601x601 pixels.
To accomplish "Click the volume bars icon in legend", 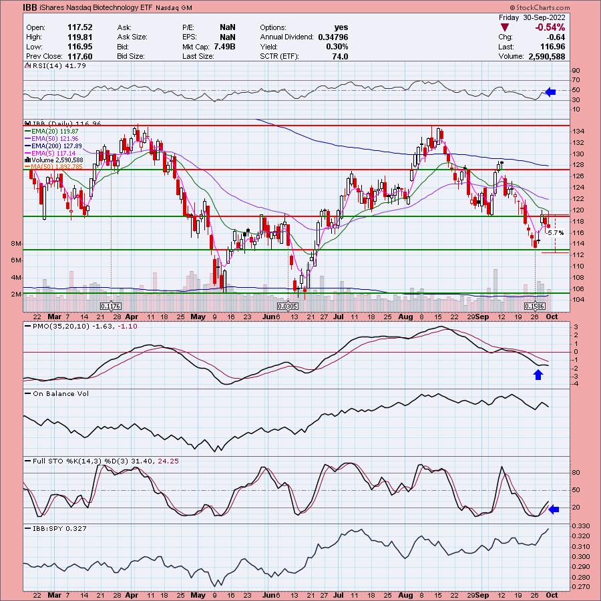I will click(27, 160).
